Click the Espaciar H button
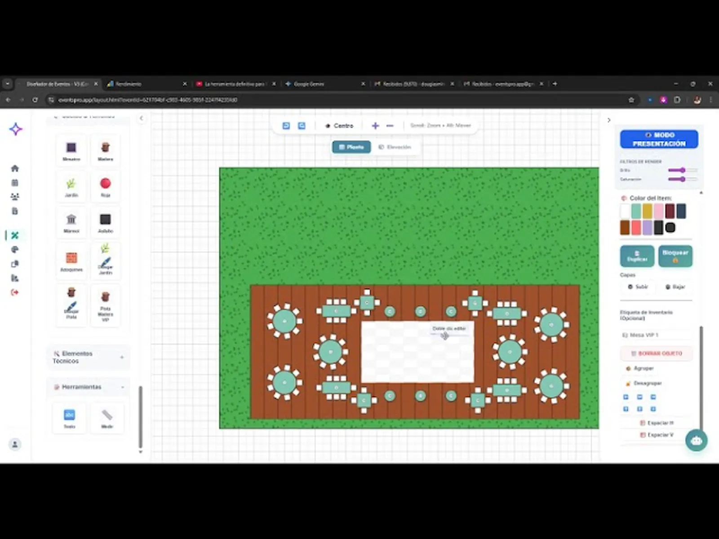Image resolution: width=719 pixels, height=539 pixels. 656,423
